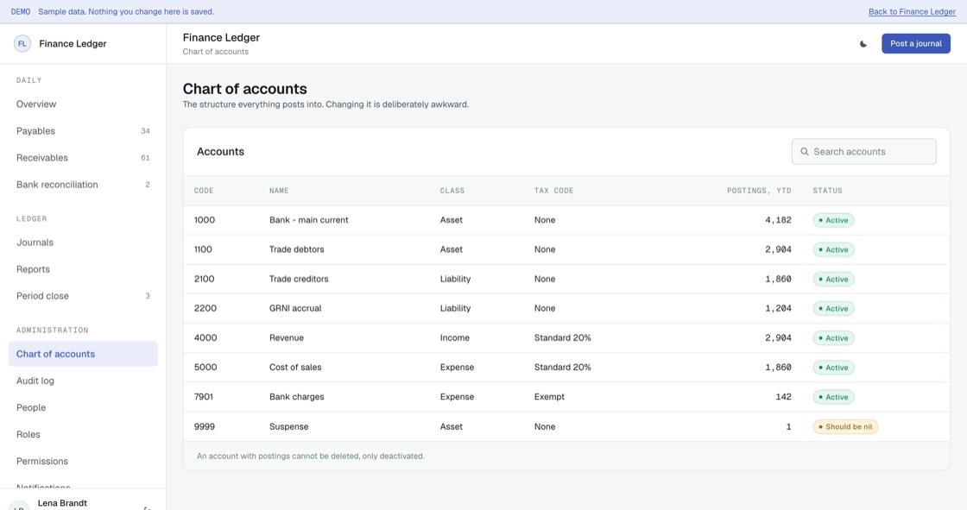
Task: Click the Accounts card heading
Action: [220, 152]
